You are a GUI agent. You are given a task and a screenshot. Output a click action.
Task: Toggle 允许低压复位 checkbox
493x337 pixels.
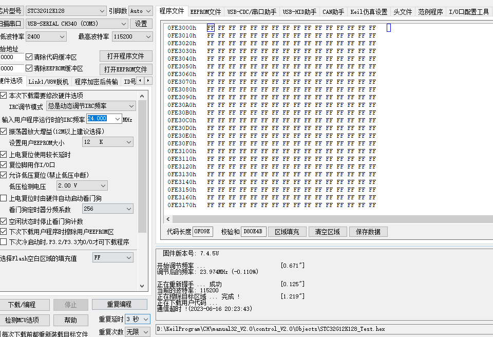pyautogui.click(x=4, y=175)
